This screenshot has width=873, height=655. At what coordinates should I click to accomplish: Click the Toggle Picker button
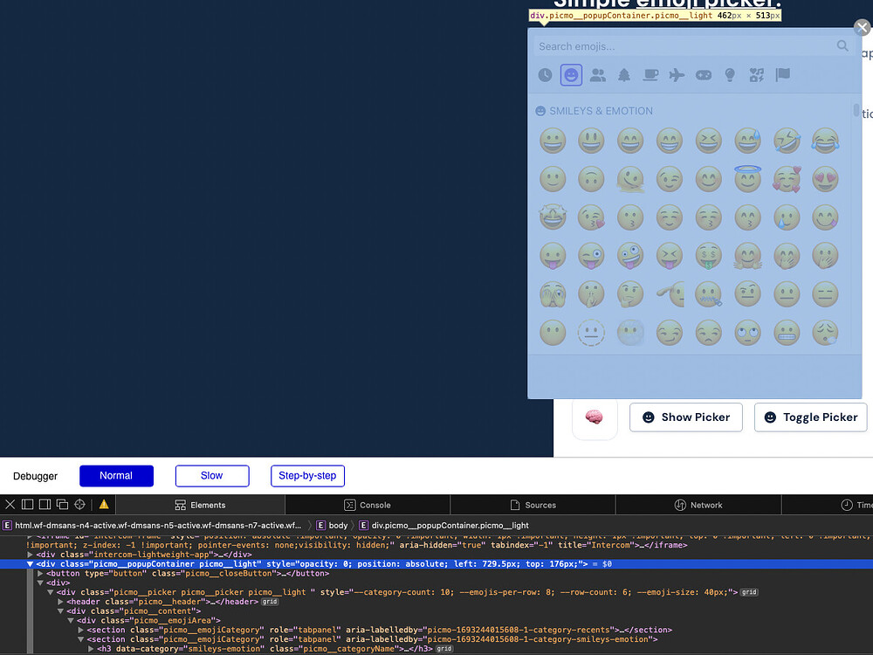click(x=810, y=417)
